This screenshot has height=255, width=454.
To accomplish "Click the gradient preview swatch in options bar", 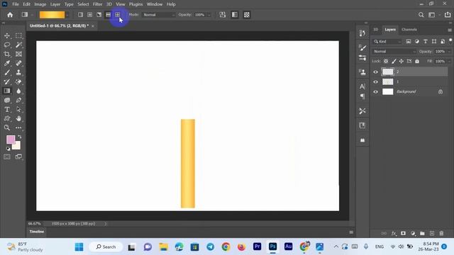I will pos(52,15).
